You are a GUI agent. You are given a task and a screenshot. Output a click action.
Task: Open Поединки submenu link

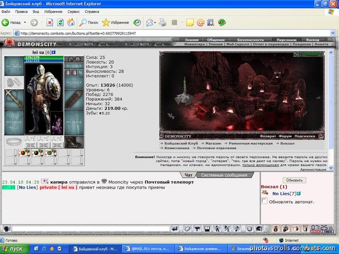302,44
